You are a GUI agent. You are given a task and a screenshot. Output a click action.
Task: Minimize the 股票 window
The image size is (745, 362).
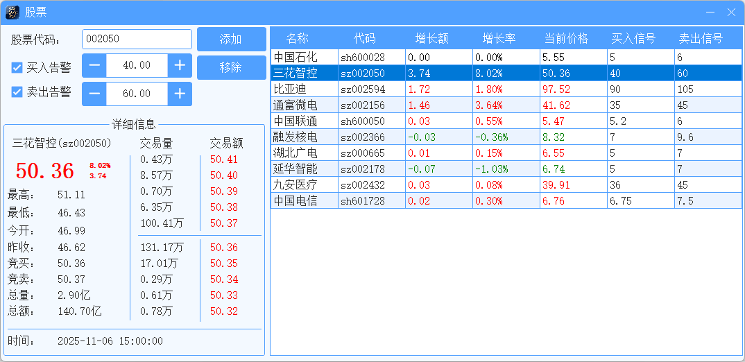[x=710, y=12]
